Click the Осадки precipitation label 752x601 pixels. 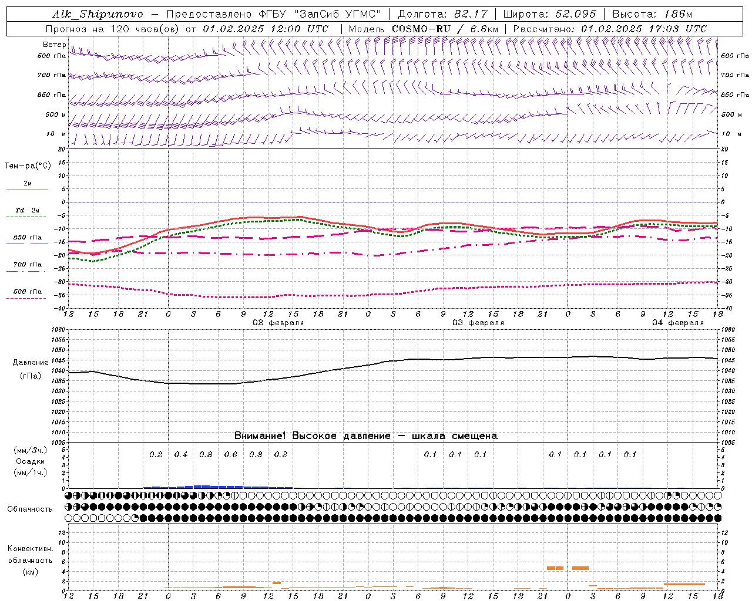(x=31, y=461)
